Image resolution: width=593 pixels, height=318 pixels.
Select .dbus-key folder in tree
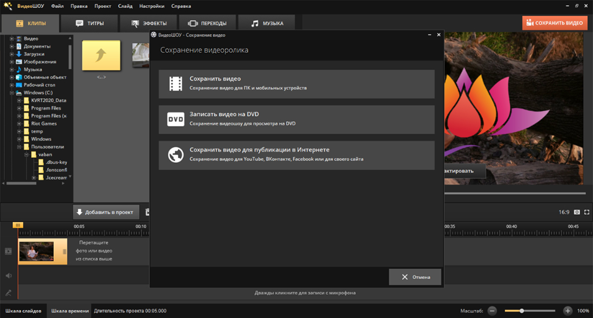point(56,162)
